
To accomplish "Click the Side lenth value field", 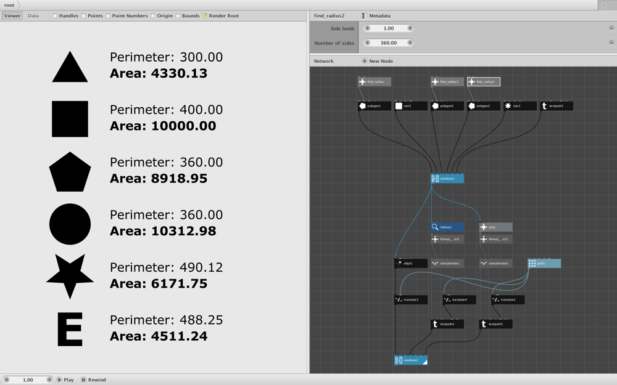I will pyautogui.click(x=389, y=28).
